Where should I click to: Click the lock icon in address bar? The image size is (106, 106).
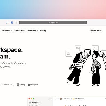click(x=49, y=23)
